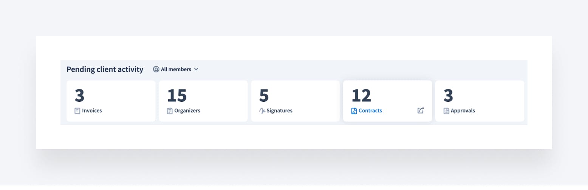Image resolution: width=588 pixels, height=190 pixels.
Task: Click the Contracts link
Action: [370, 111]
